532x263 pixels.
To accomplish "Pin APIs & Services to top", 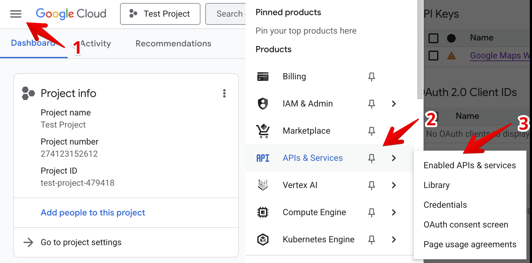I will click(371, 158).
